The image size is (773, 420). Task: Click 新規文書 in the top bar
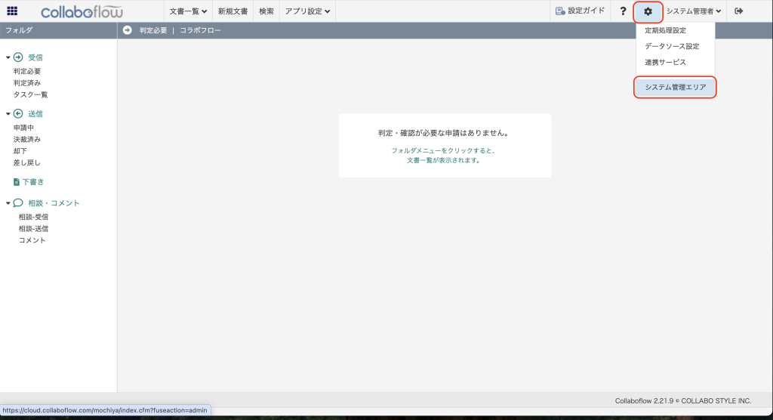pyautogui.click(x=233, y=11)
